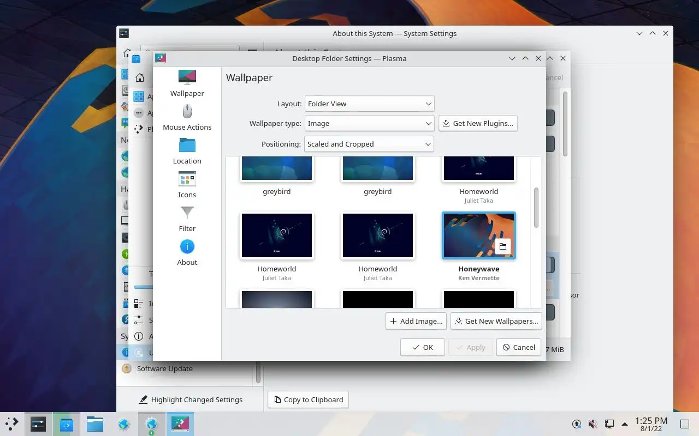Image resolution: width=699 pixels, height=436 pixels.
Task: Click Get New Plugins button
Action: pos(478,123)
